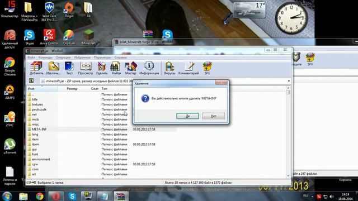Click Нет to cancel the deletion
358x201 pixels.
pos(213,116)
